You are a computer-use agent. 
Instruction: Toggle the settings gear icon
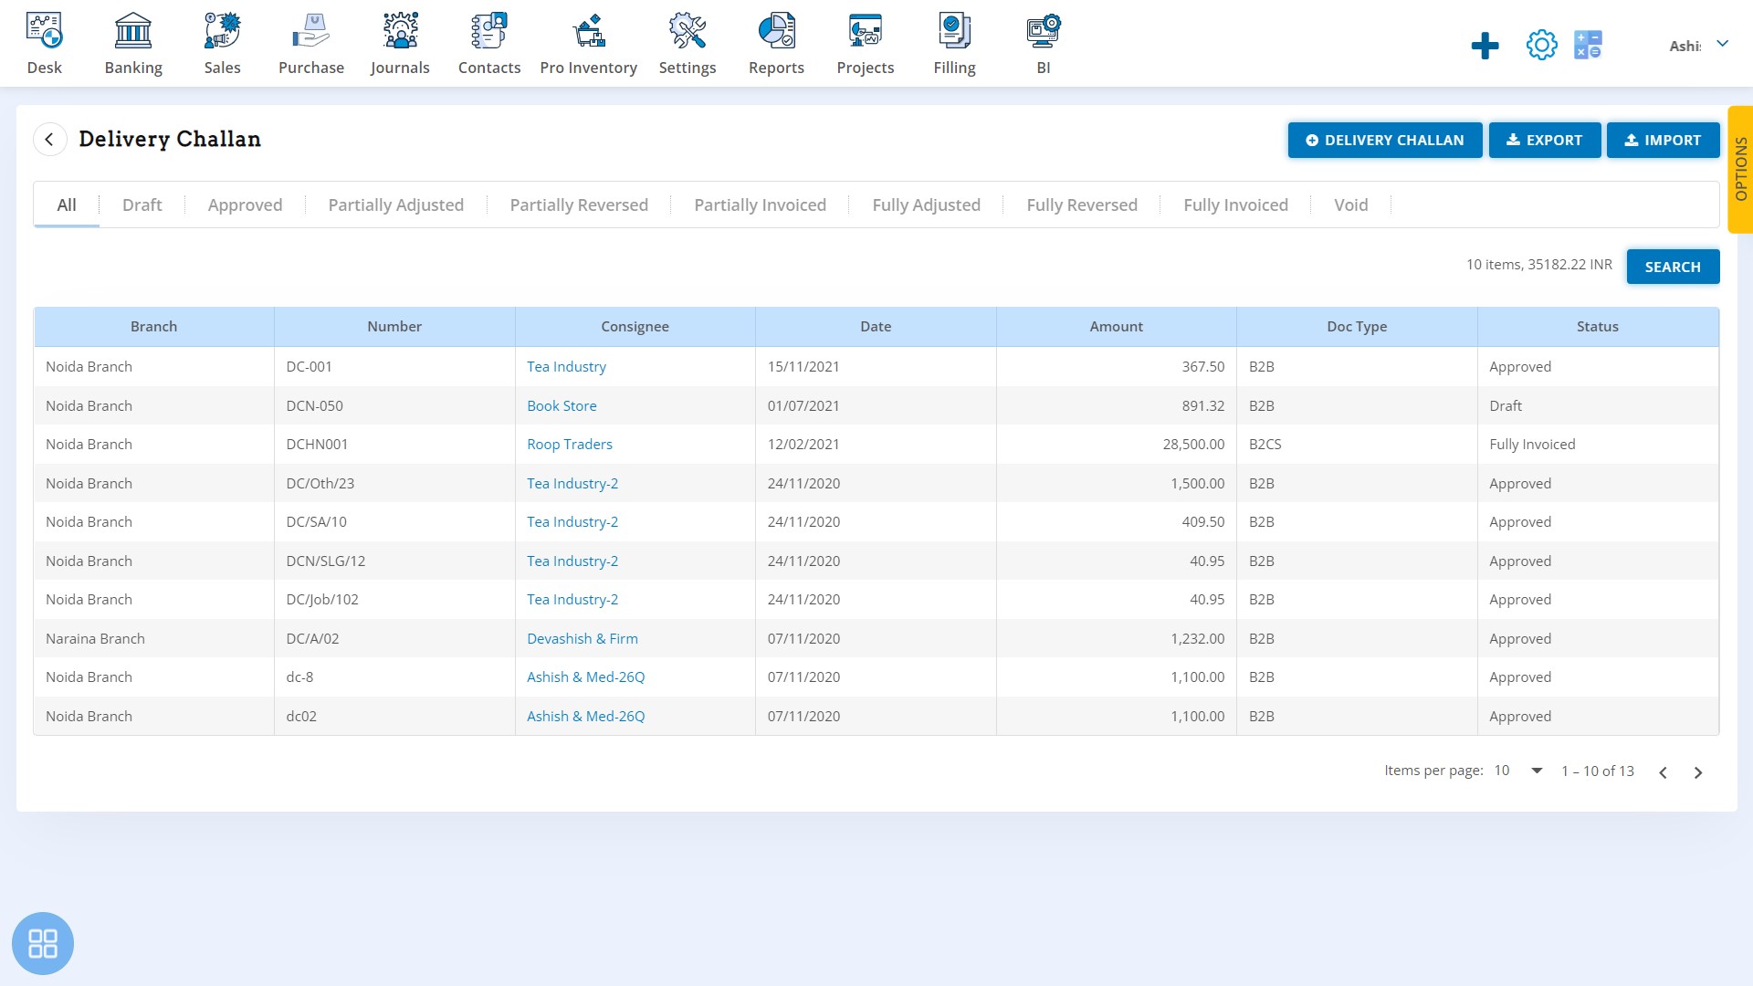(1542, 45)
